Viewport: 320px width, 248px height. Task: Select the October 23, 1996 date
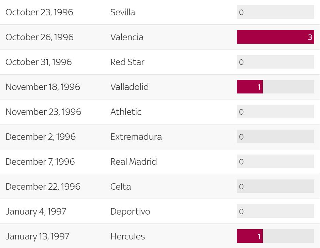click(x=40, y=12)
